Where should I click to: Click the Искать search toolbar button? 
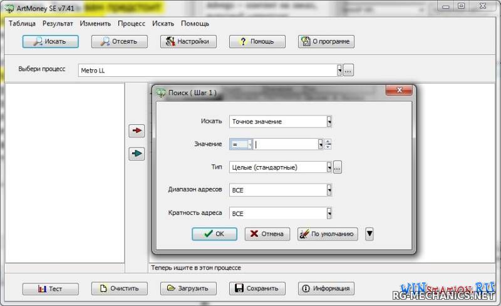(x=51, y=42)
